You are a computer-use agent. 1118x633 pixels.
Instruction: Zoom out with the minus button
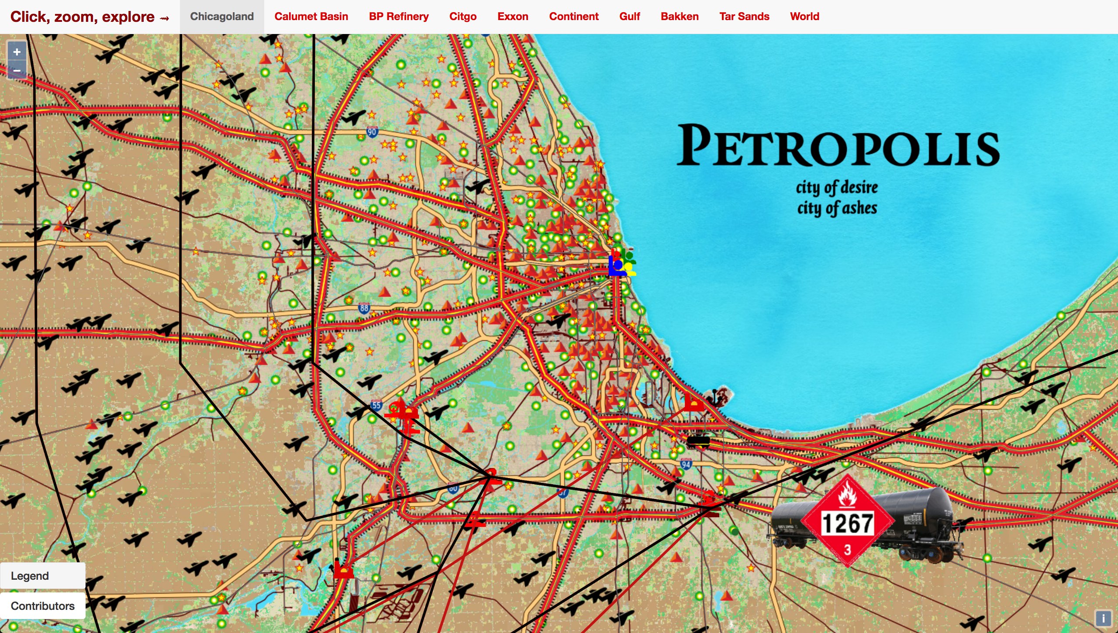(x=17, y=70)
